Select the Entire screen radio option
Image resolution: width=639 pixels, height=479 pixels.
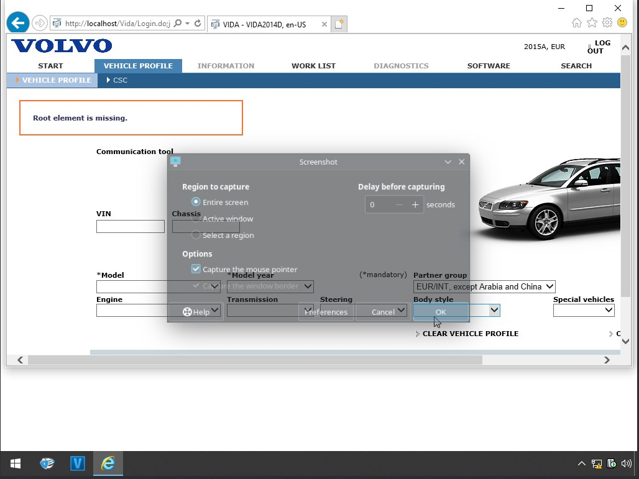[x=196, y=202]
